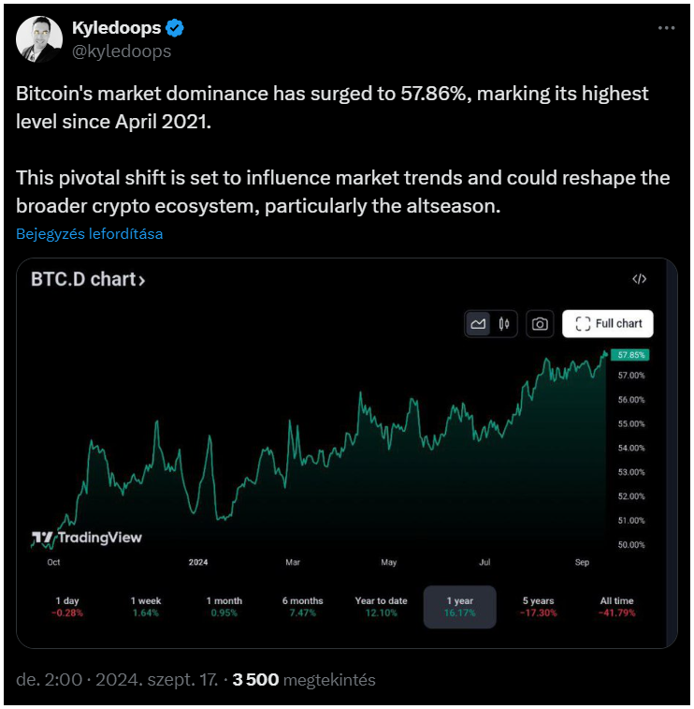Switch to area chart view icon
This screenshot has height=709, width=694.
click(x=478, y=324)
